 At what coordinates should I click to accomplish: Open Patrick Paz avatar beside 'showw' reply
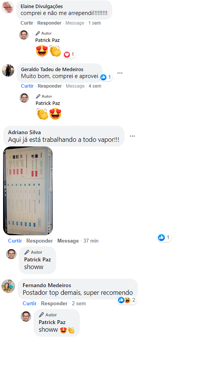pos(11,254)
